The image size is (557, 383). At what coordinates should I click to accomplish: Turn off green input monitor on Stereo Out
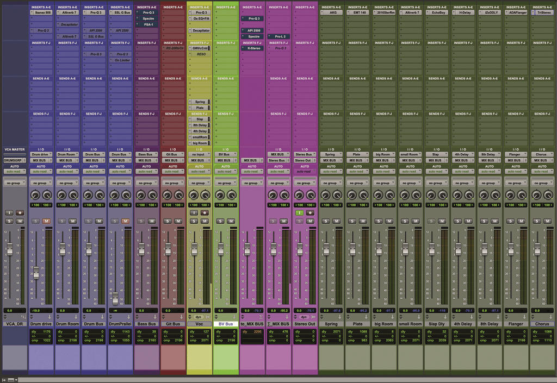(299, 213)
